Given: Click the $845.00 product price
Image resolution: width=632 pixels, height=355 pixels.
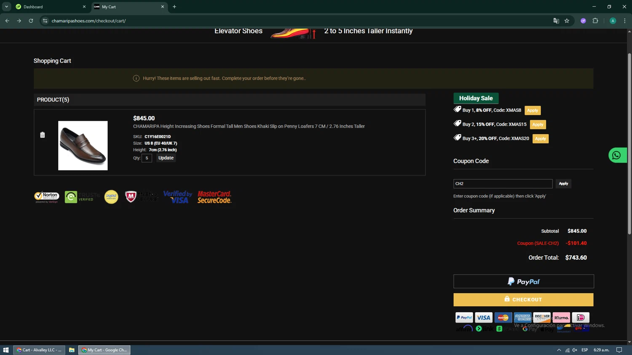Looking at the screenshot, I should click(x=144, y=118).
